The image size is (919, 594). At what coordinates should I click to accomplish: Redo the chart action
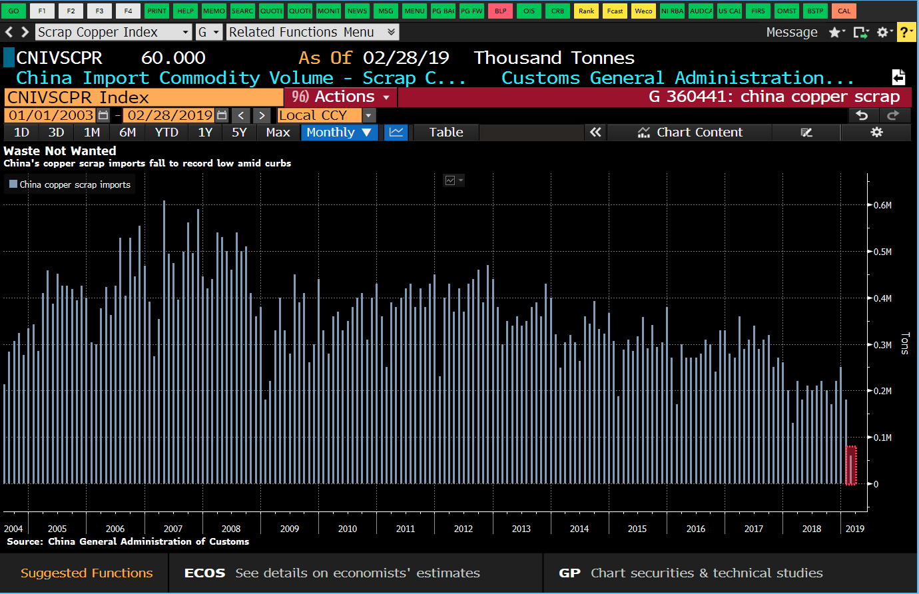click(894, 115)
